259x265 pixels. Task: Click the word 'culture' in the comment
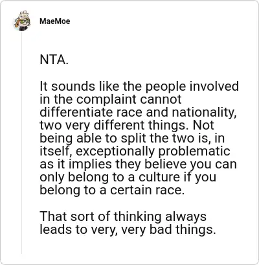click(159, 177)
